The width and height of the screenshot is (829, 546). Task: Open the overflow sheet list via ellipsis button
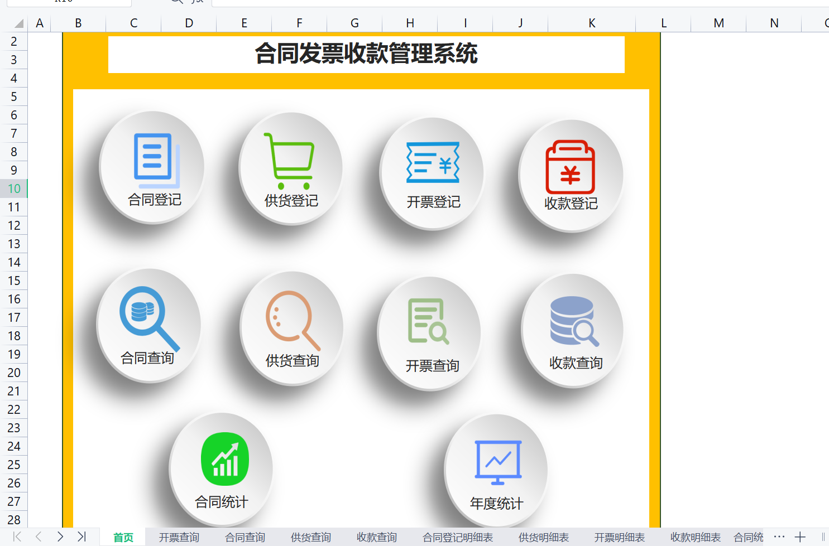coord(779,537)
